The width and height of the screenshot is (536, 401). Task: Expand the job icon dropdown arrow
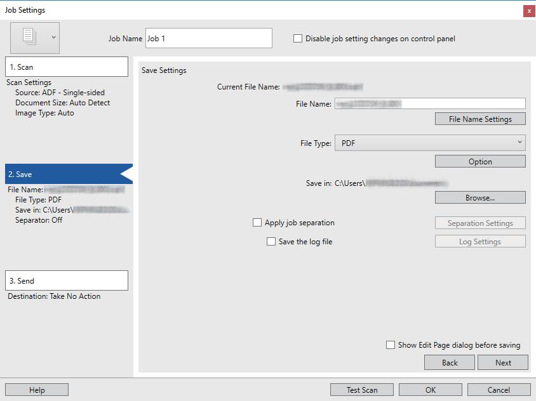[x=54, y=37]
